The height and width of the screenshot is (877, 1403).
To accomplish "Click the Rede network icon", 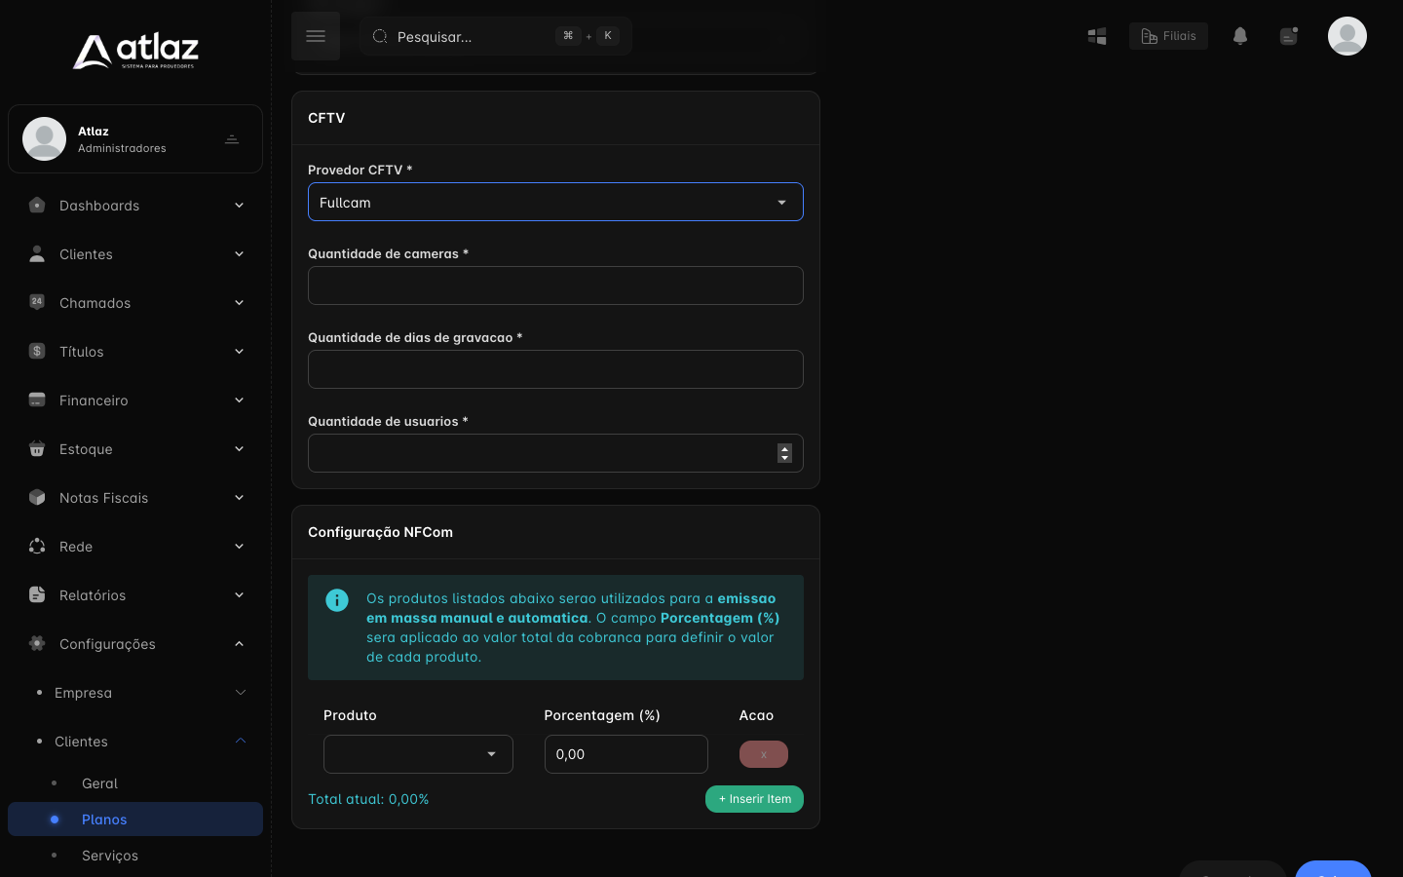I will [x=37, y=546].
